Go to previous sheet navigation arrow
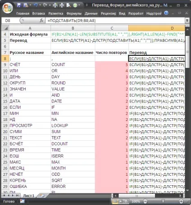 tap(9, 196)
